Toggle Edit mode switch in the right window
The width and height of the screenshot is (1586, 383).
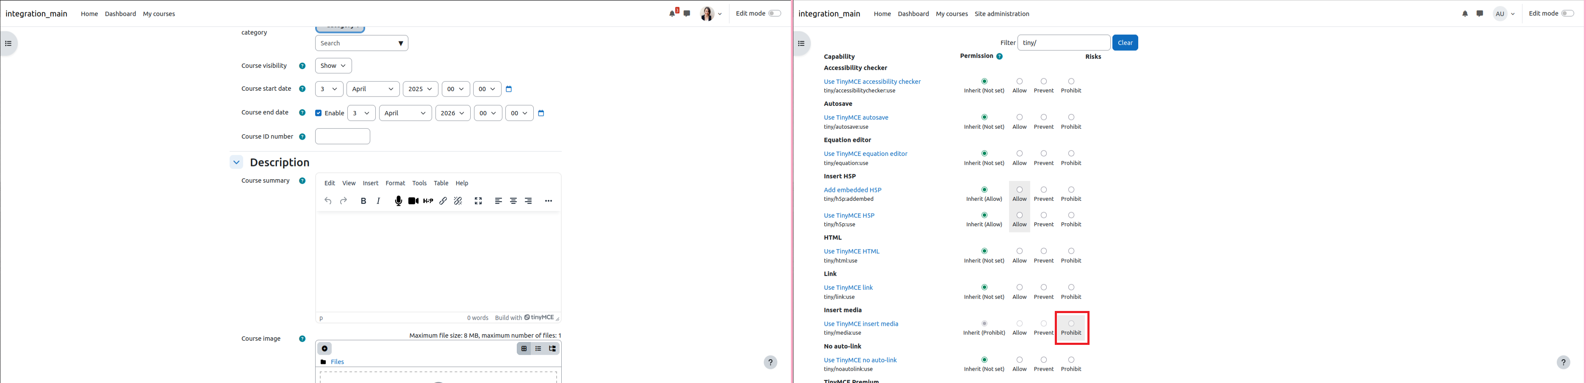click(1567, 14)
